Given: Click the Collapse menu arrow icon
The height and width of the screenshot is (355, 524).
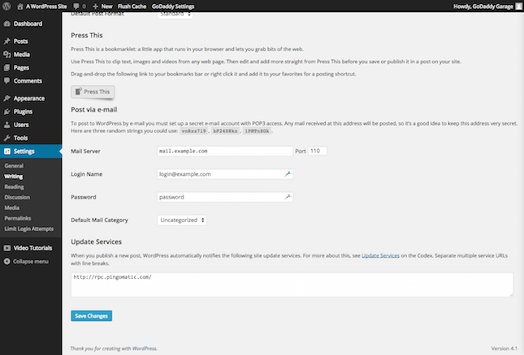Looking at the screenshot, I should coord(7,261).
